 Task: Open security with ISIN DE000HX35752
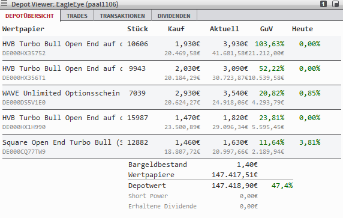pos(24,53)
